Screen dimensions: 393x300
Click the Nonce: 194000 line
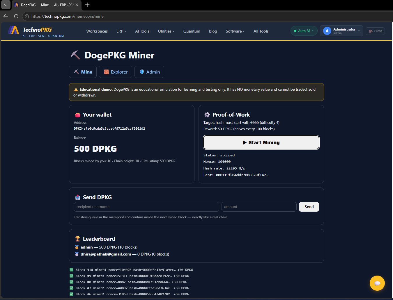217,162
